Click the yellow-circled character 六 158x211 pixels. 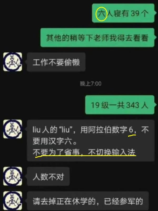coord(101,14)
